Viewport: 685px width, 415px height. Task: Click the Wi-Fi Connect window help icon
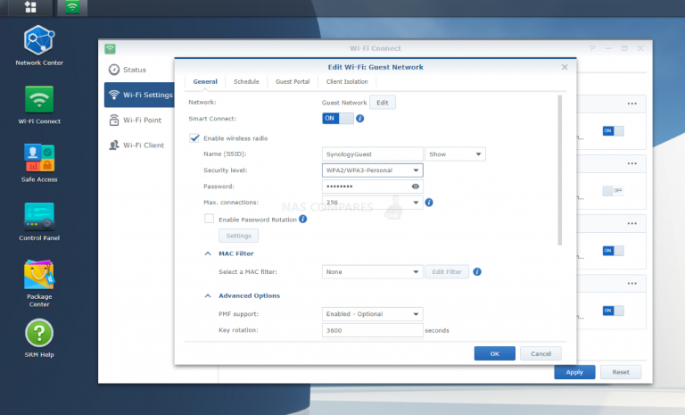[592, 48]
